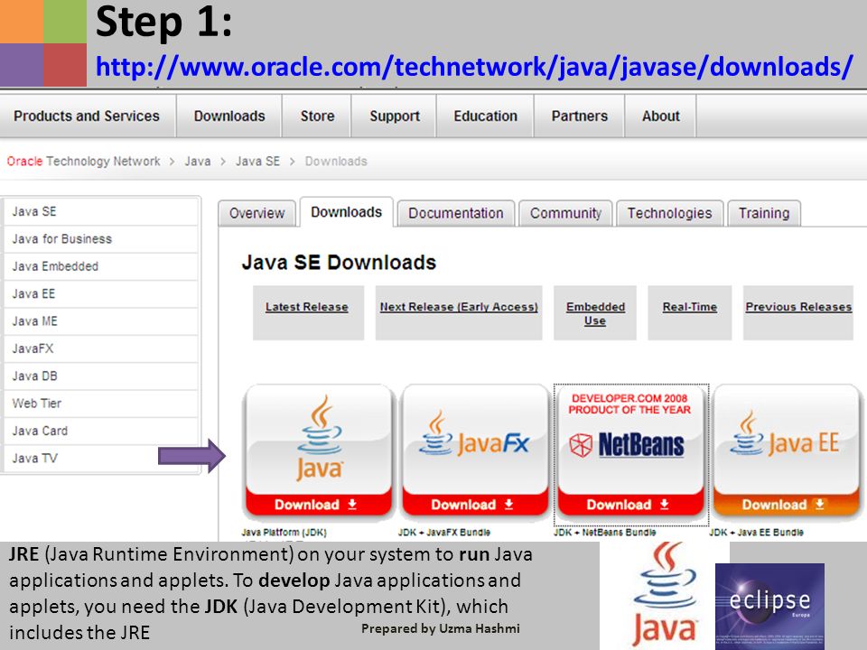Click the Eclipse logo image
Screen dimensions: 867x650
(769, 607)
